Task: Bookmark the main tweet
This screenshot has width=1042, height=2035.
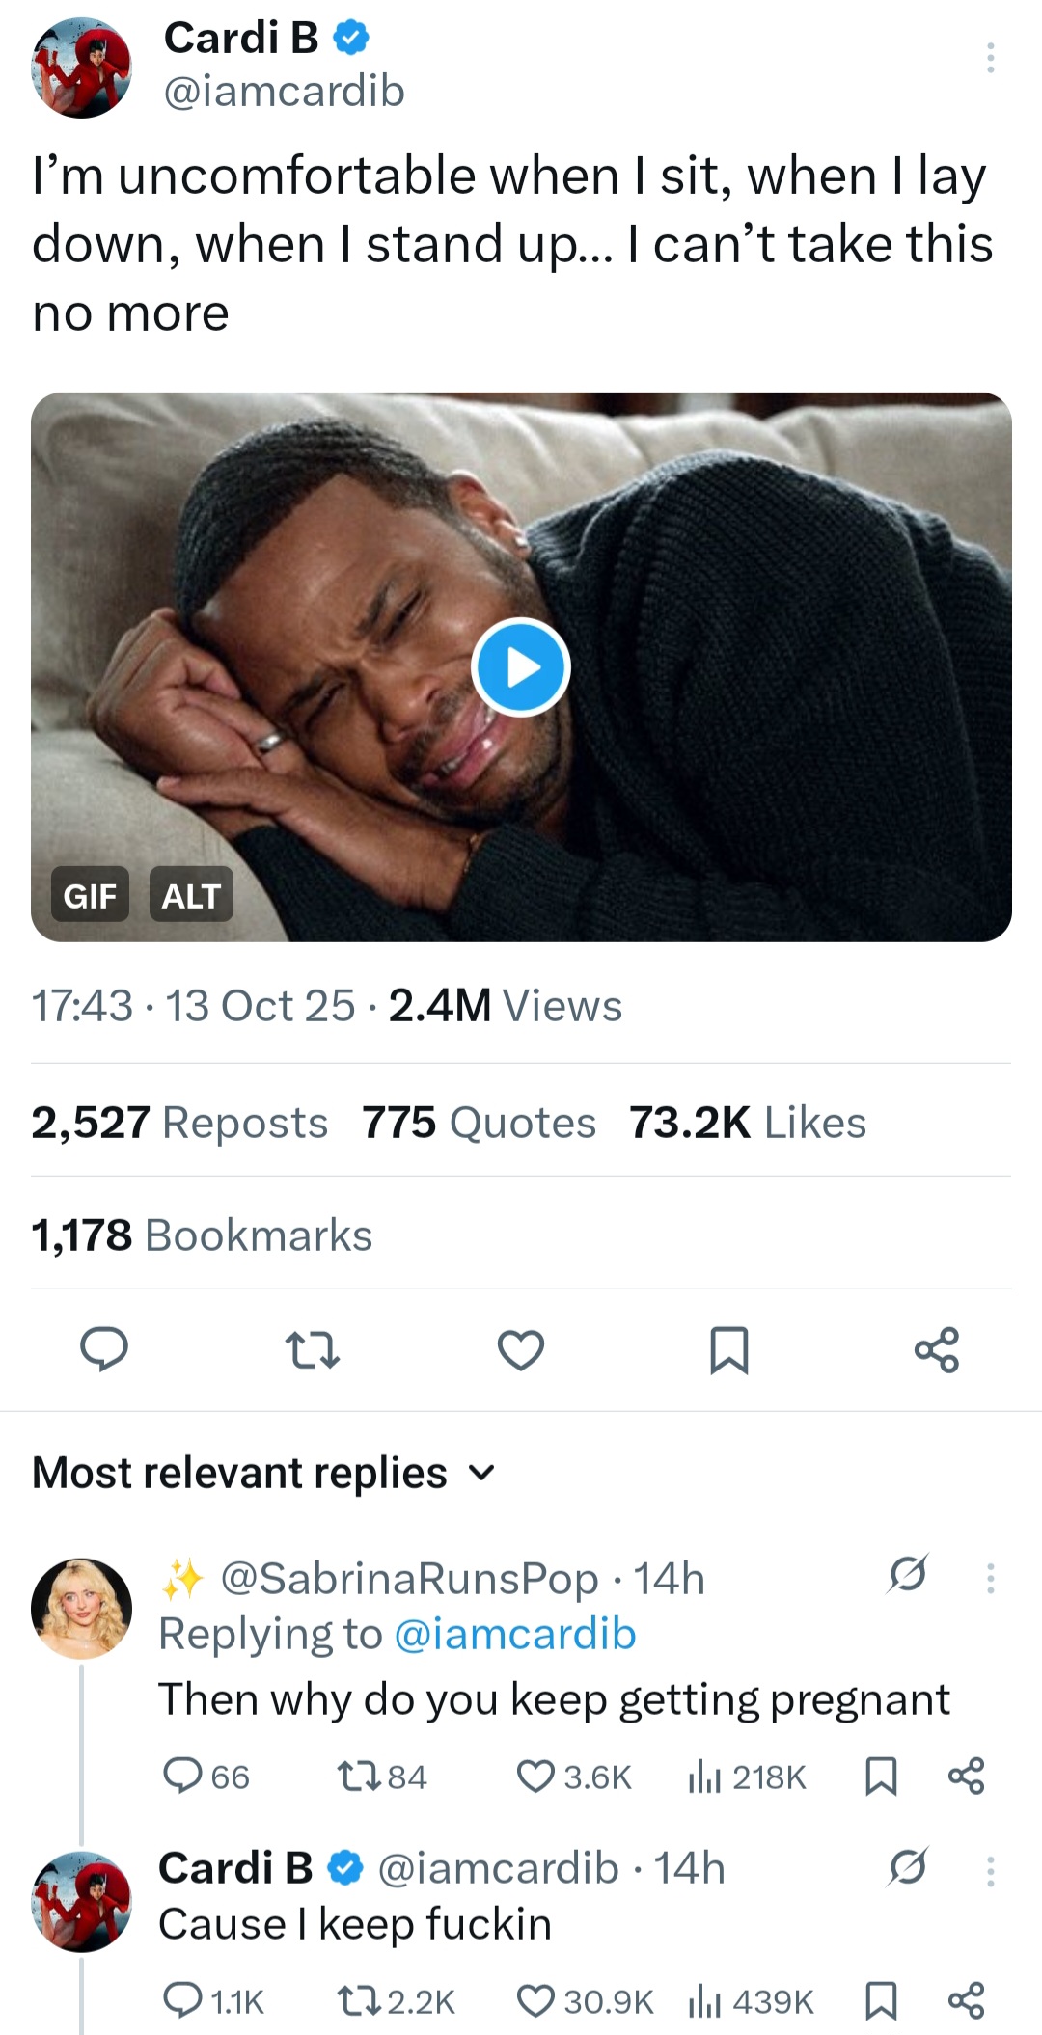Action: 729,1349
